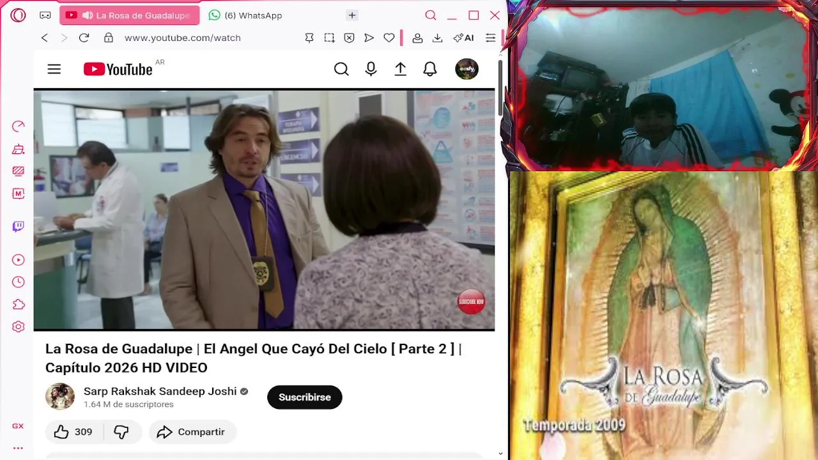Subscribe with the Suscribirse button
The width and height of the screenshot is (818, 460).
[x=304, y=397]
